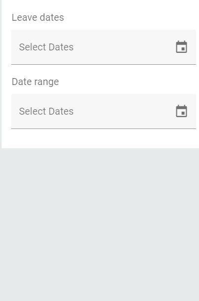Image resolution: width=199 pixels, height=301 pixels.
Task: Choose leave dates via the calendar glyph
Action: click(x=181, y=46)
